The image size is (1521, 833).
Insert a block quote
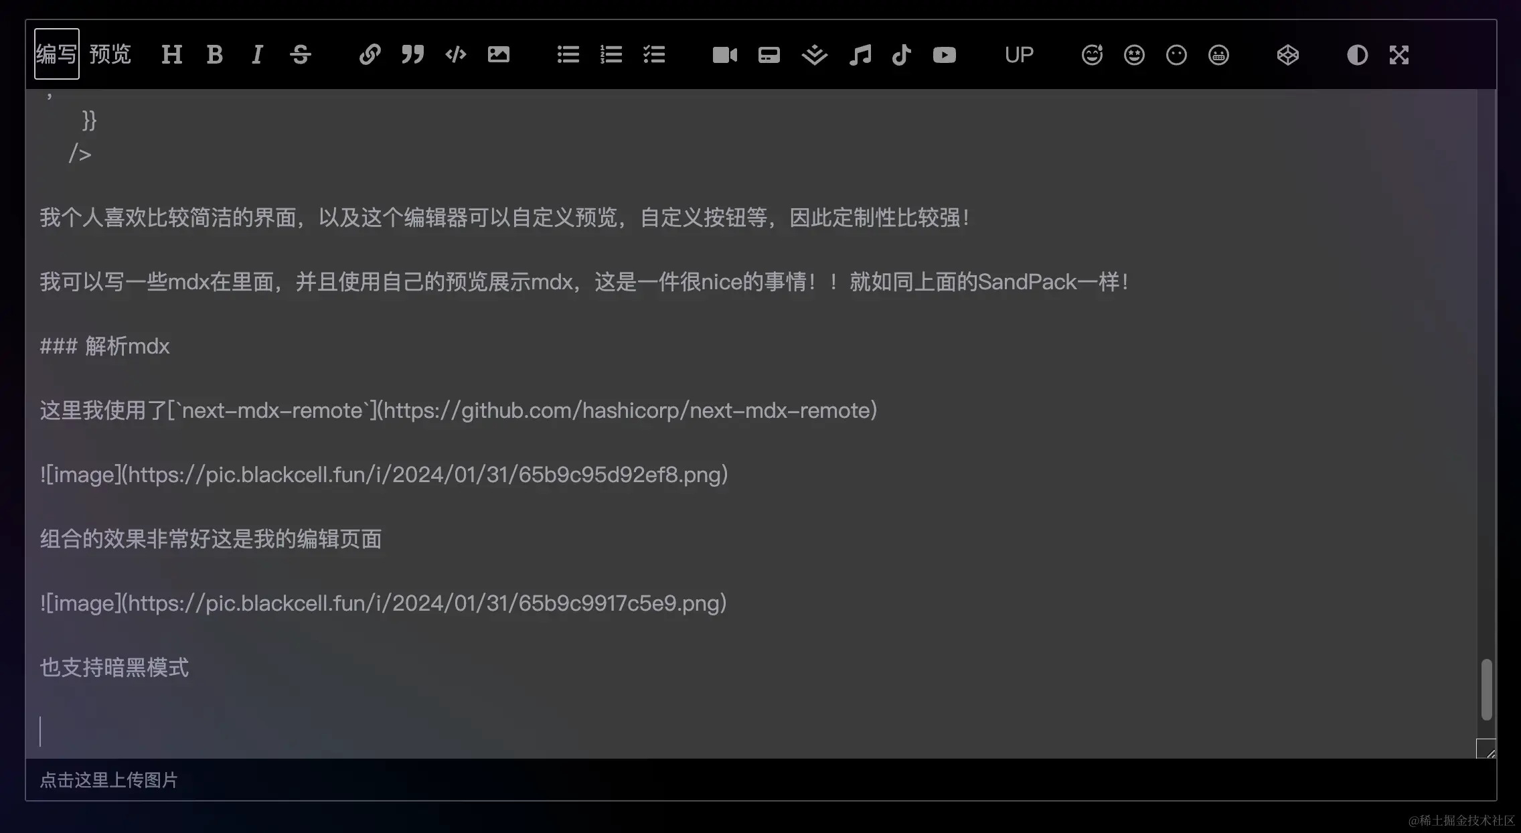[412, 54]
